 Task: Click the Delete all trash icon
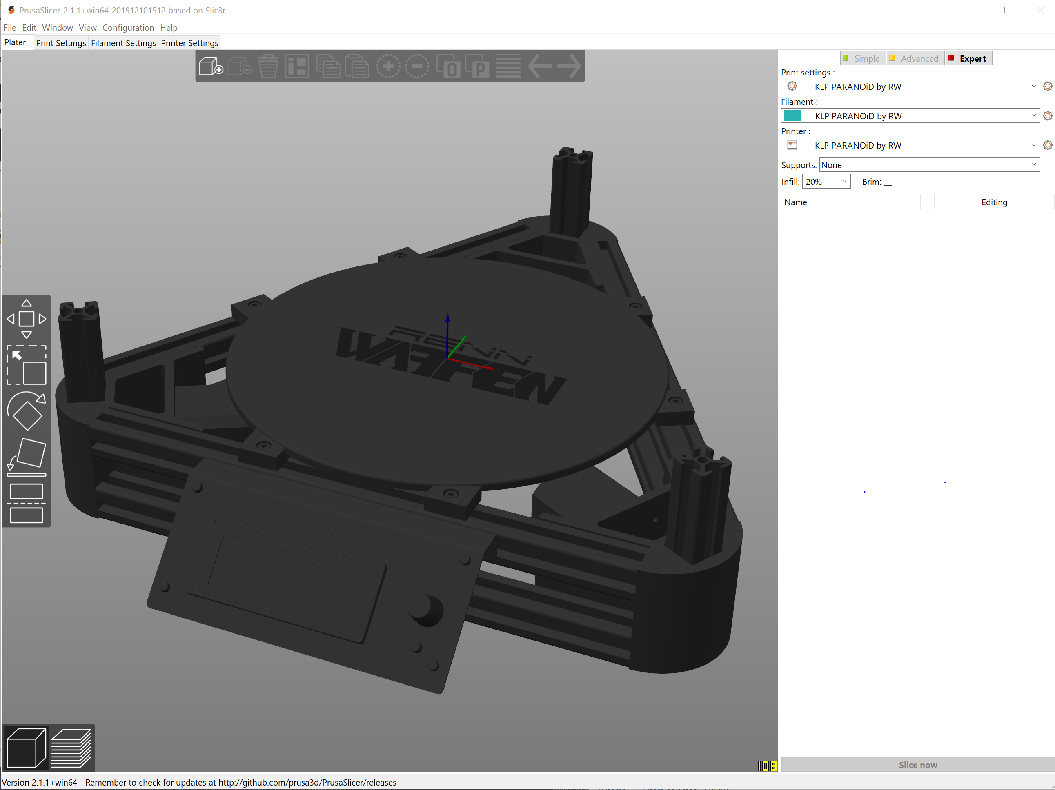(268, 66)
